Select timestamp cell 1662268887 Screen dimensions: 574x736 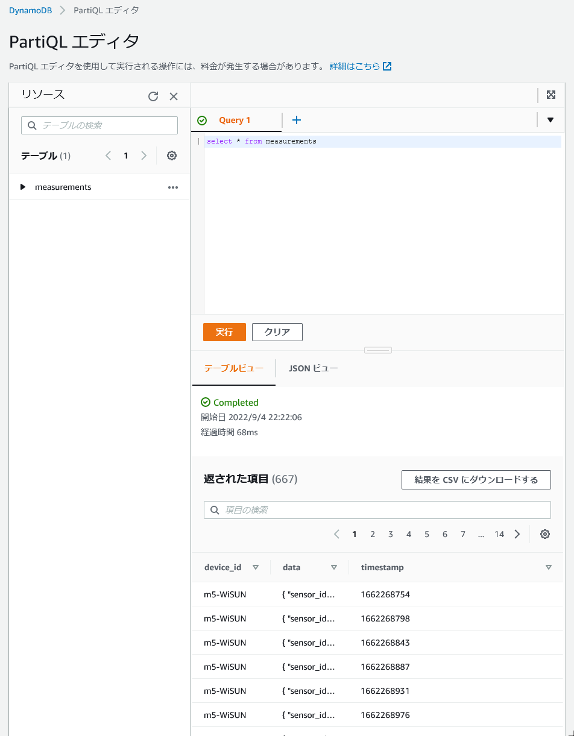[x=385, y=667]
